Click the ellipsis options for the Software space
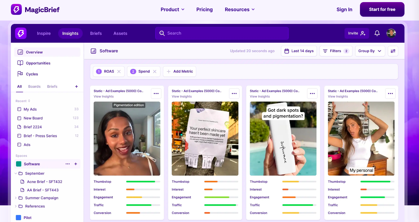 tap(68, 164)
